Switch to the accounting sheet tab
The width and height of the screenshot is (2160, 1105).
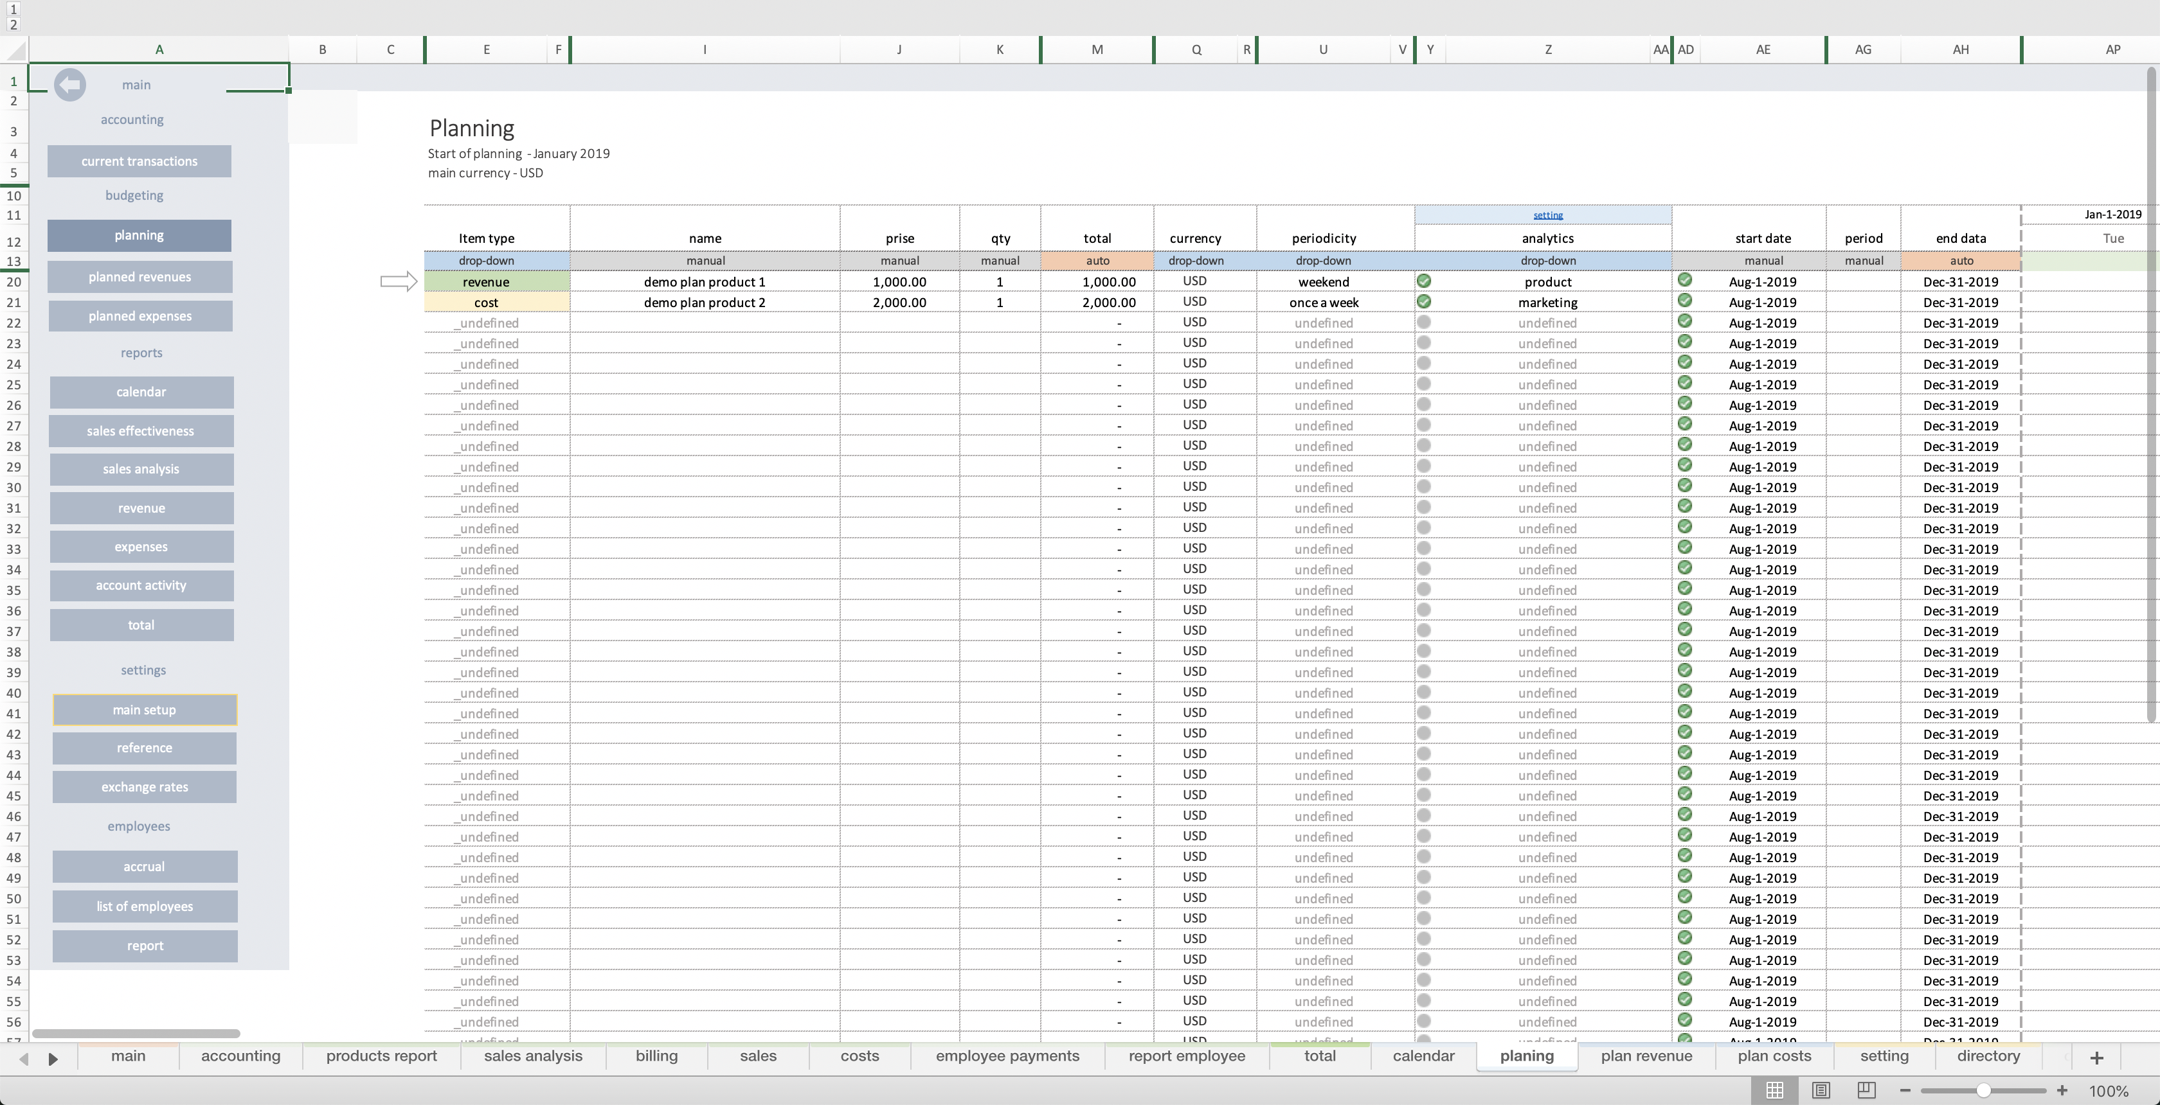tap(240, 1056)
